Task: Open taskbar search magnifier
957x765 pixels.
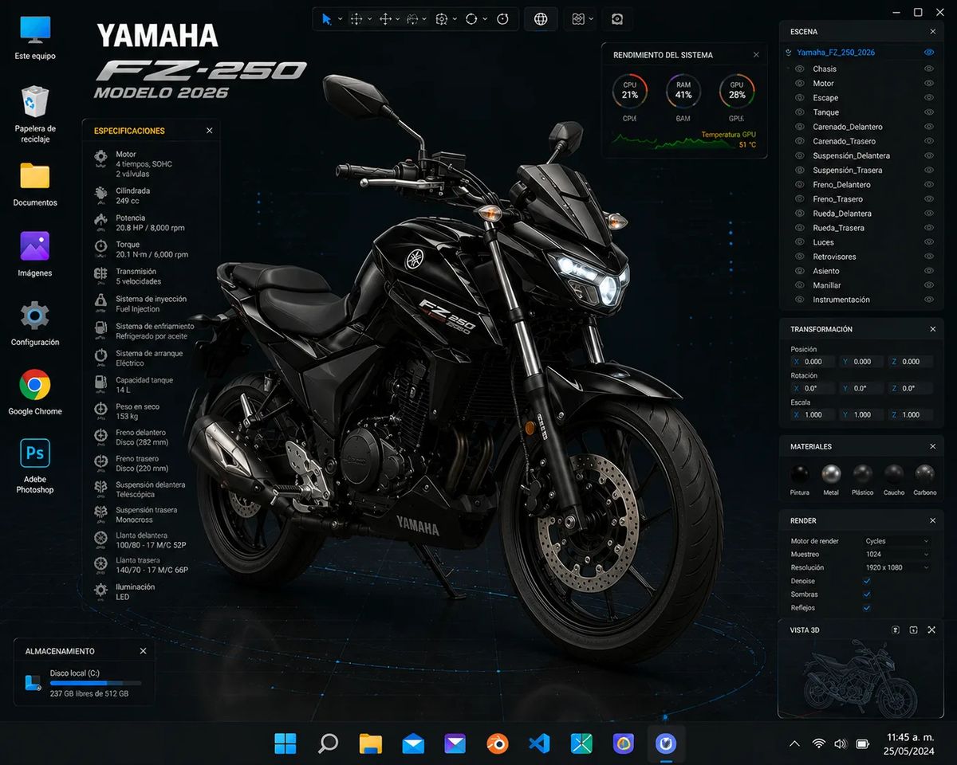Action: point(328,743)
